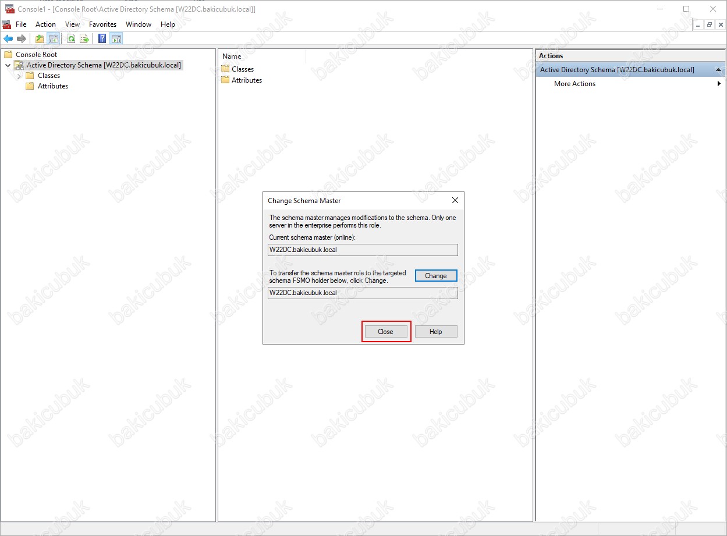
Task: Select the Attributes folder icon in the center list
Action: tap(225, 80)
